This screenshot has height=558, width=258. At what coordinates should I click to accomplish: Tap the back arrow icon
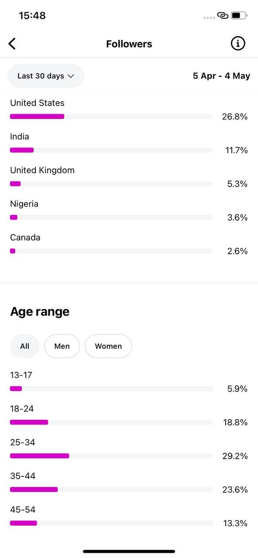(12, 44)
